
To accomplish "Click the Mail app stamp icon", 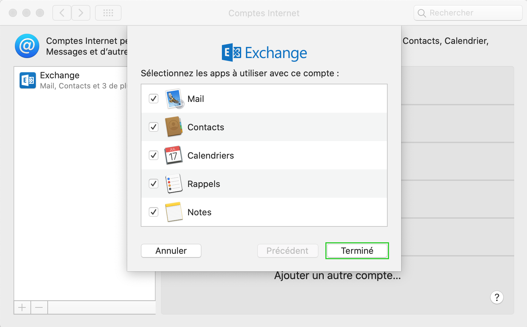I will (174, 99).
